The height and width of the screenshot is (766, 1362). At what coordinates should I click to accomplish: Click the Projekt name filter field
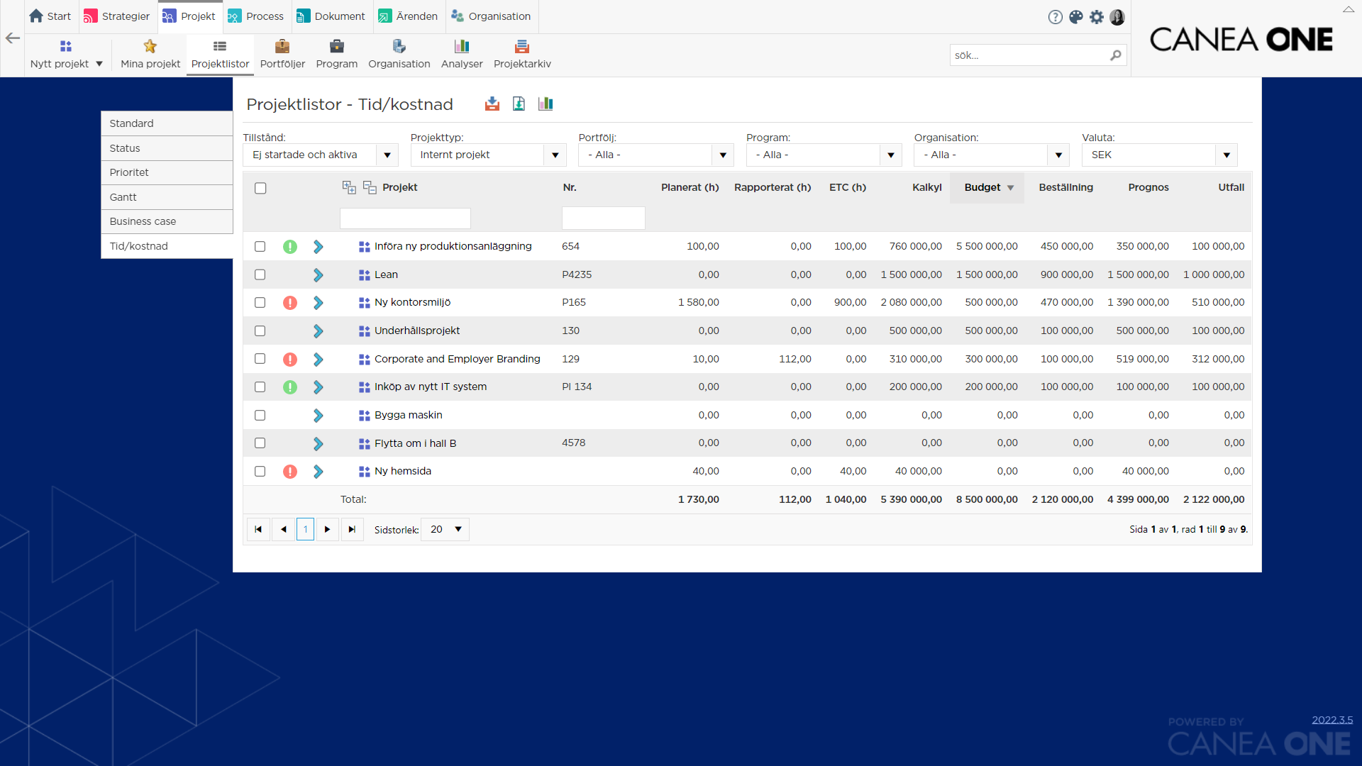405,218
